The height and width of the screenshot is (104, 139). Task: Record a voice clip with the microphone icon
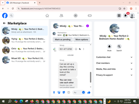[54, 92]
